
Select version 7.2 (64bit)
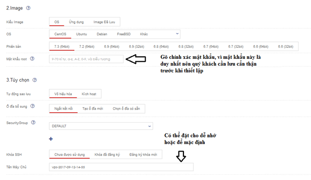click(87, 47)
